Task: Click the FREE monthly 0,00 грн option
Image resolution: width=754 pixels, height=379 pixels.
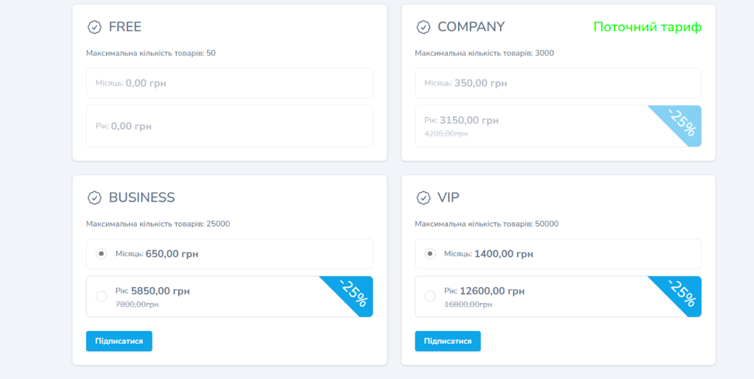Action: coord(229,83)
